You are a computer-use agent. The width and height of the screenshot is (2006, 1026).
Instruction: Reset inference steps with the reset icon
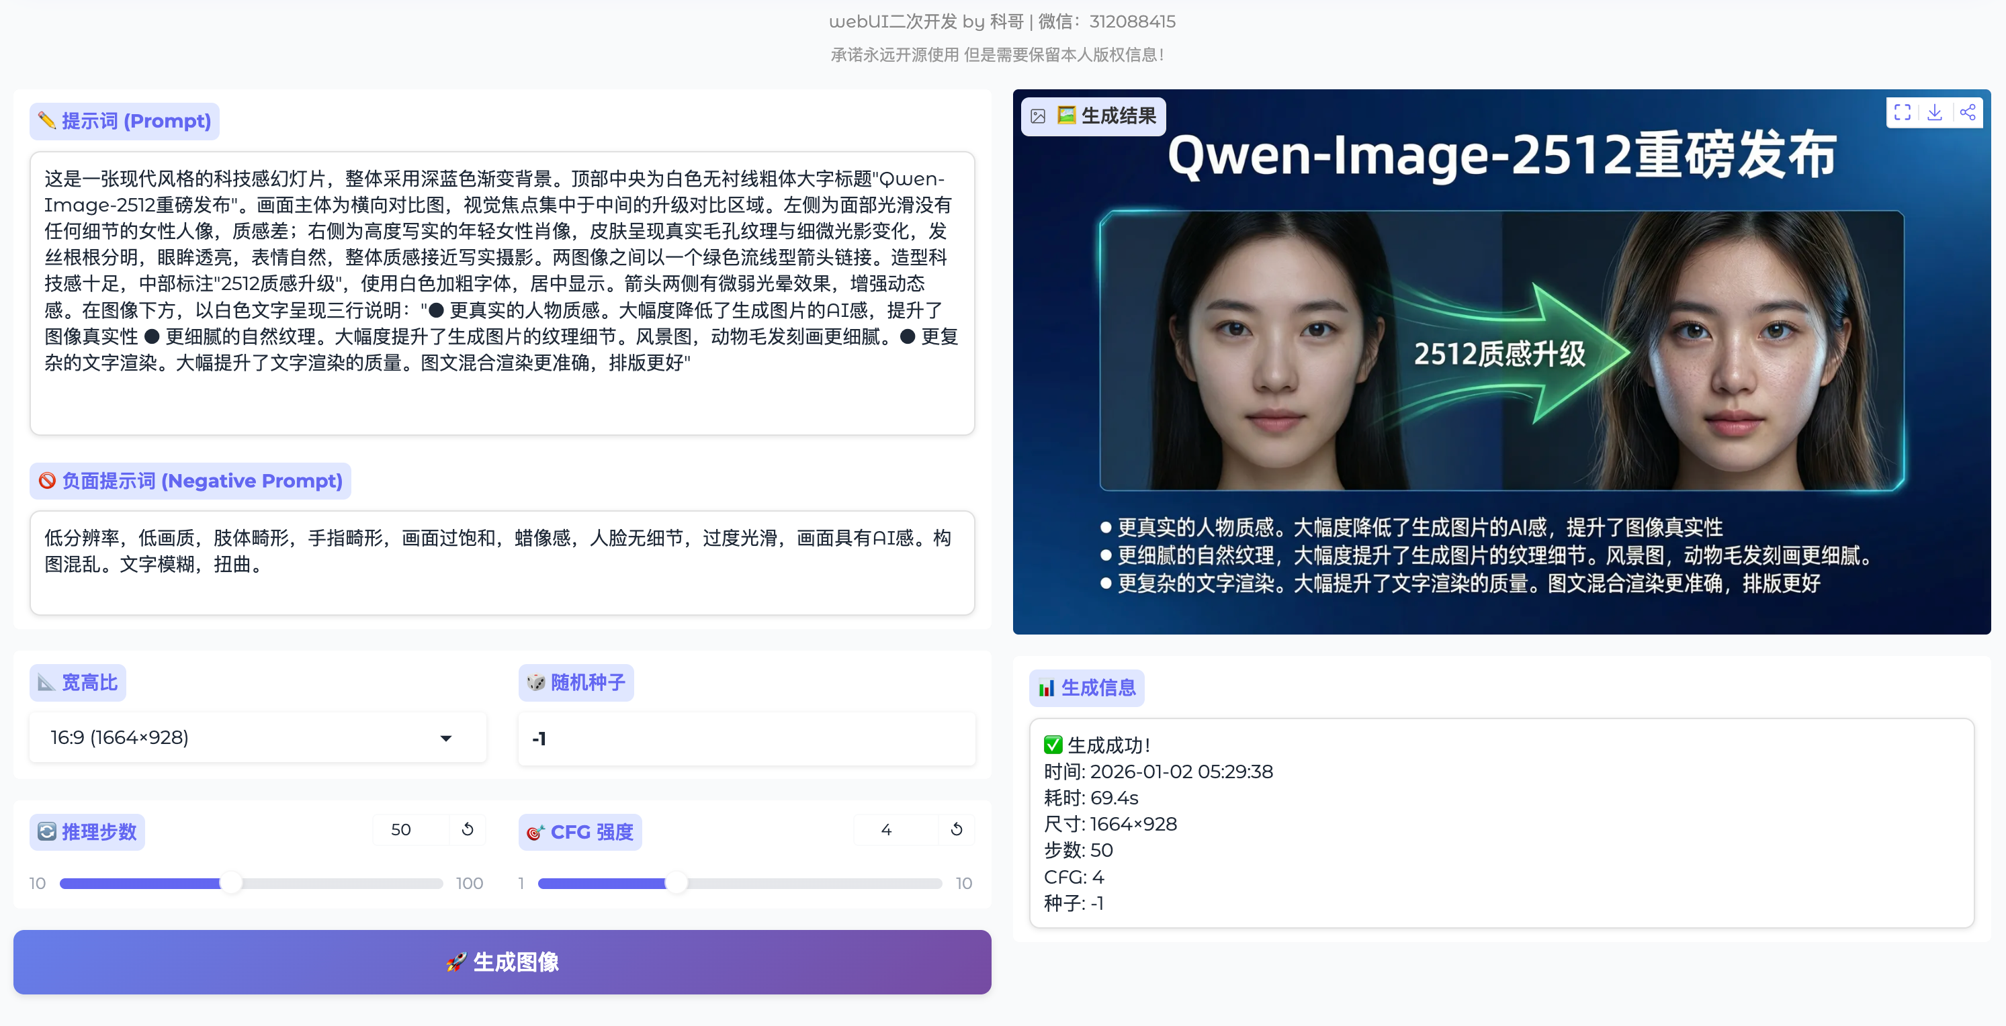point(467,829)
